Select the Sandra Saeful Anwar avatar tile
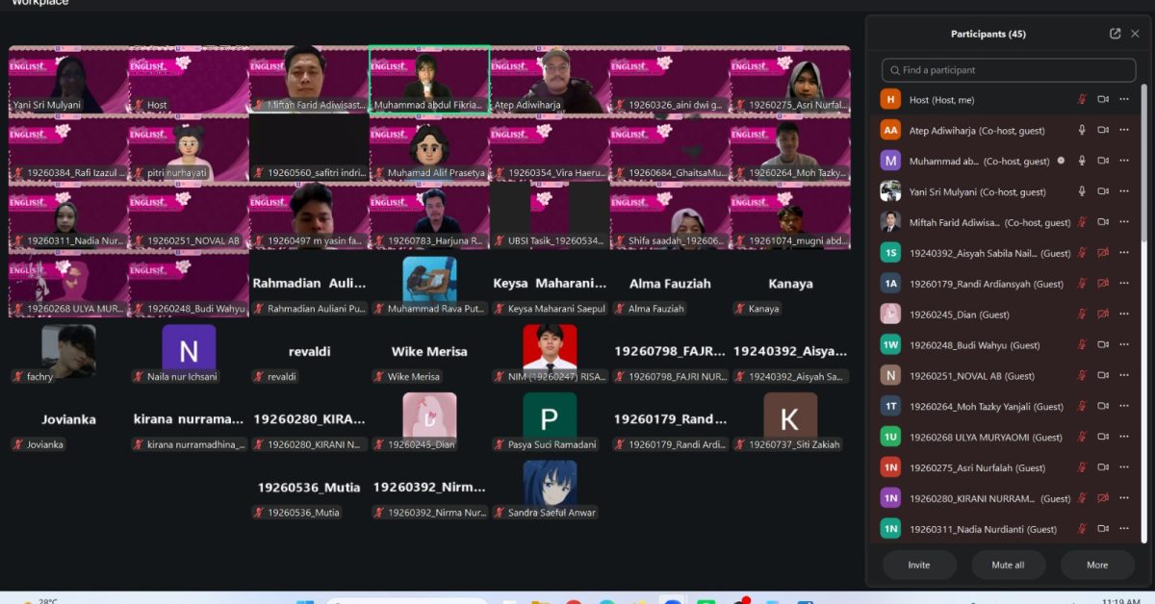This screenshot has width=1155, height=604. coord(550,491)
